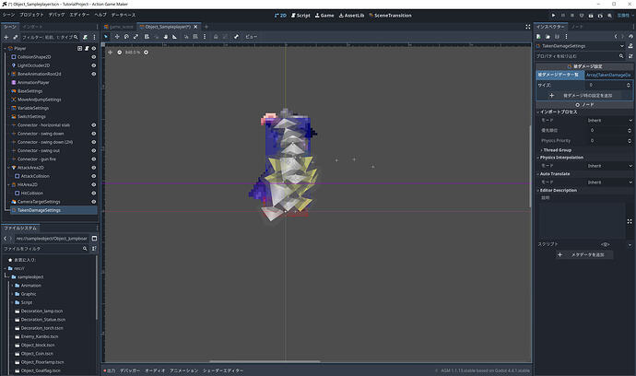Click the instantiate child scene link icon

pos(16,37)
